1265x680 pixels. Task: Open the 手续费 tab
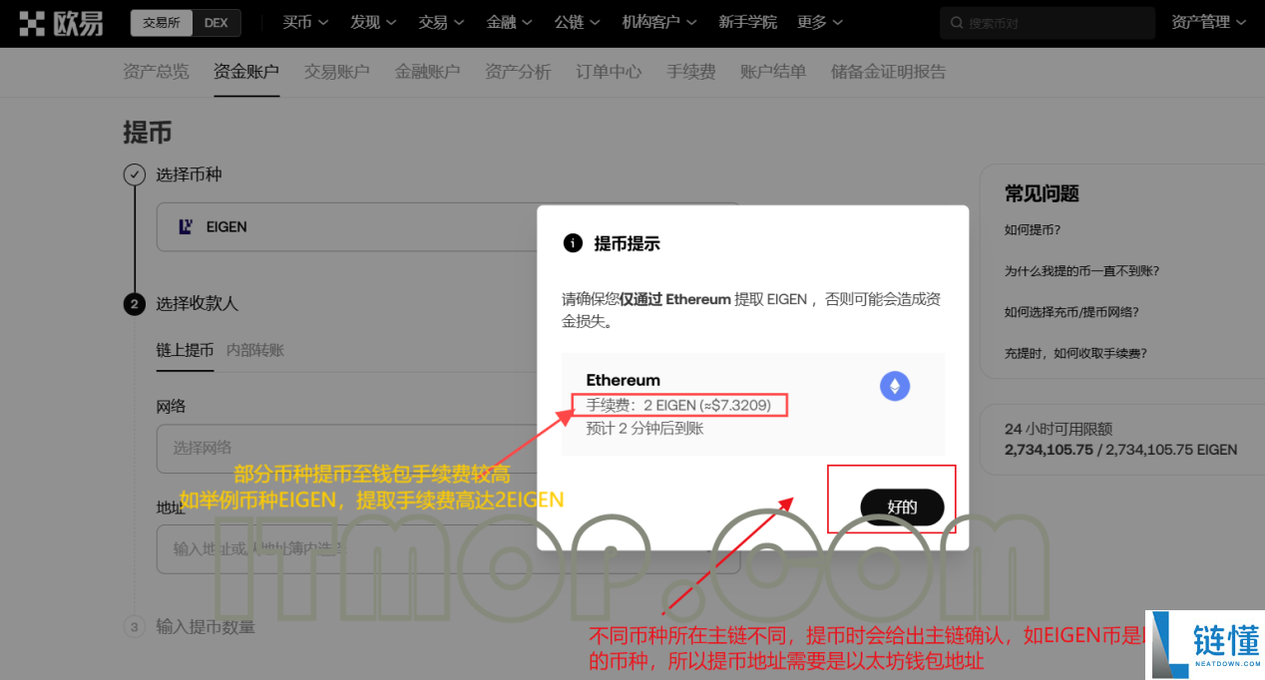pyautogui.click(x=691, y=72)
